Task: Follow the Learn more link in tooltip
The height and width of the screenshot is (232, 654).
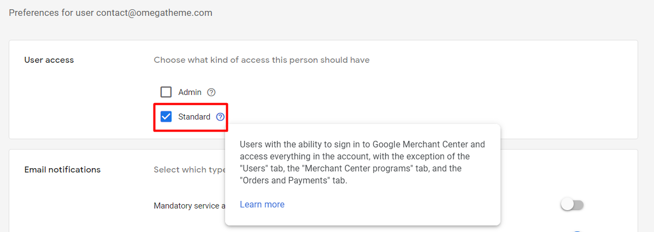Action: click(x=262, y=205)
